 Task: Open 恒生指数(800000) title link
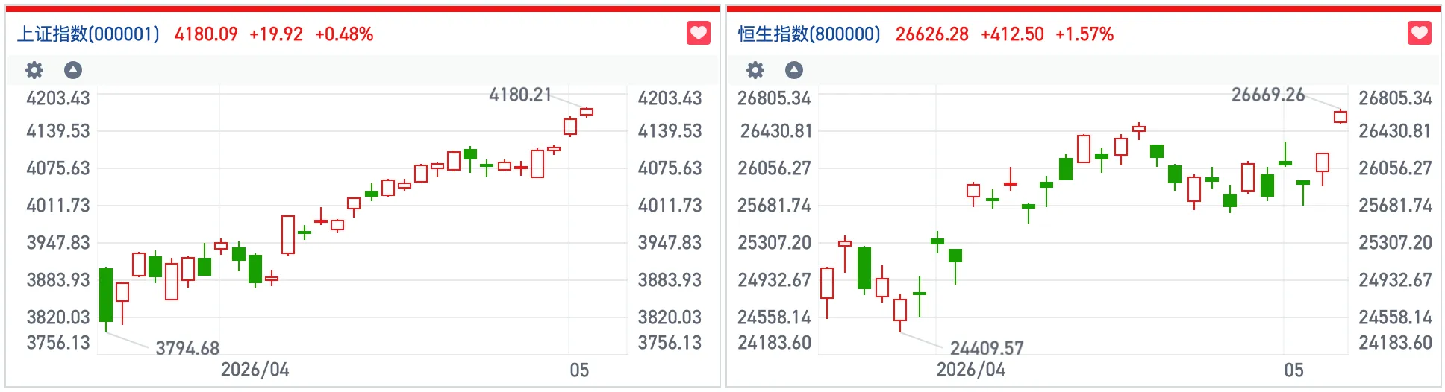810,34
